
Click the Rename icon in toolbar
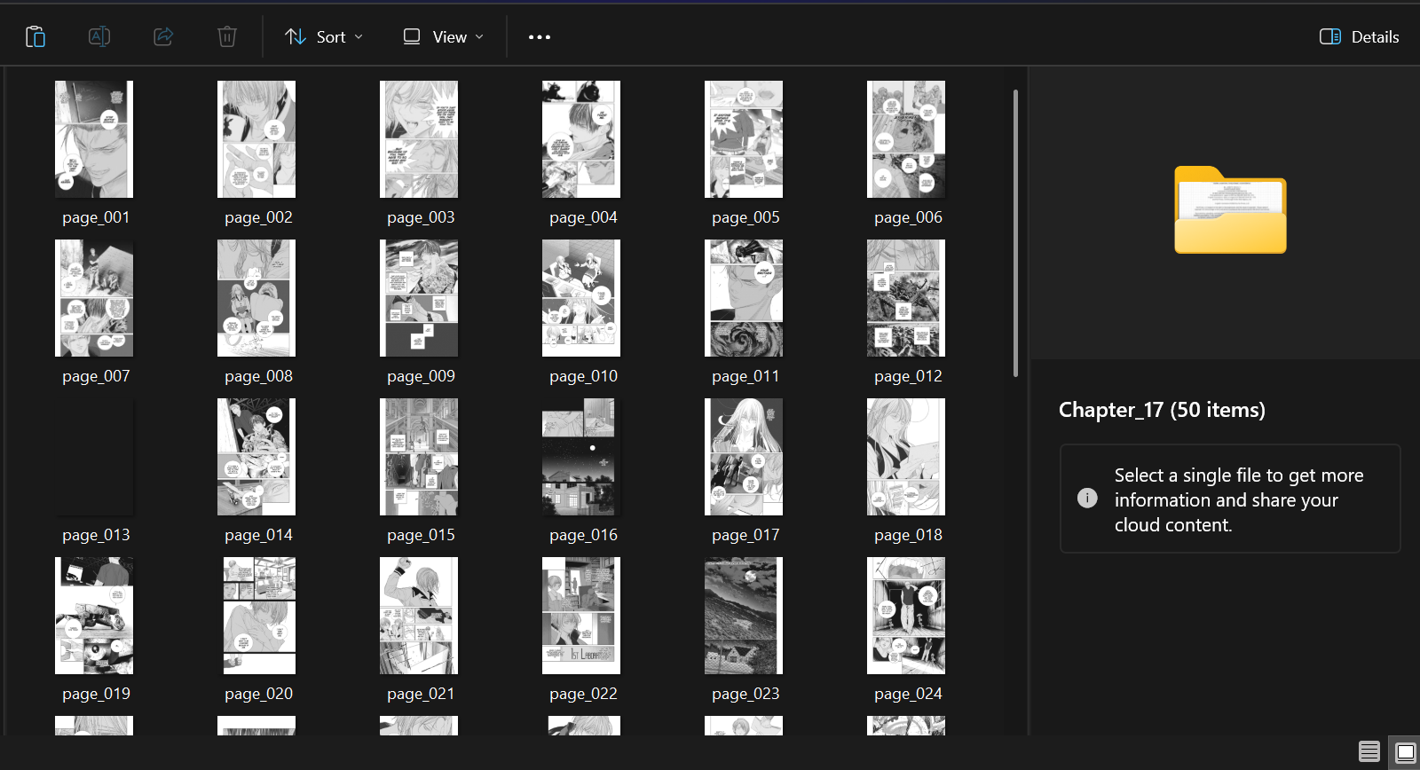[99, 36]
